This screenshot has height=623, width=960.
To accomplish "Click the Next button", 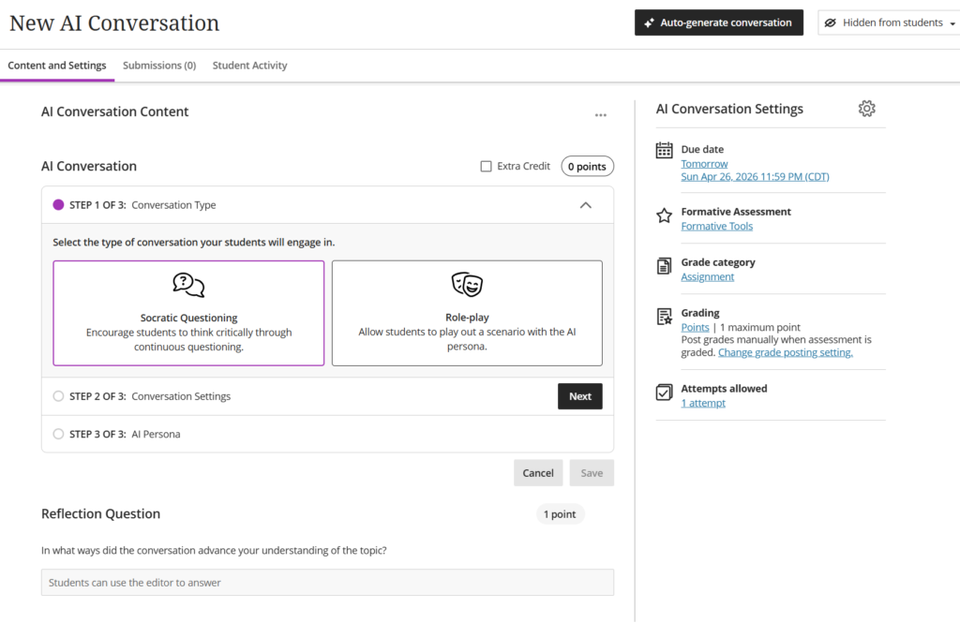I will 579,396.
